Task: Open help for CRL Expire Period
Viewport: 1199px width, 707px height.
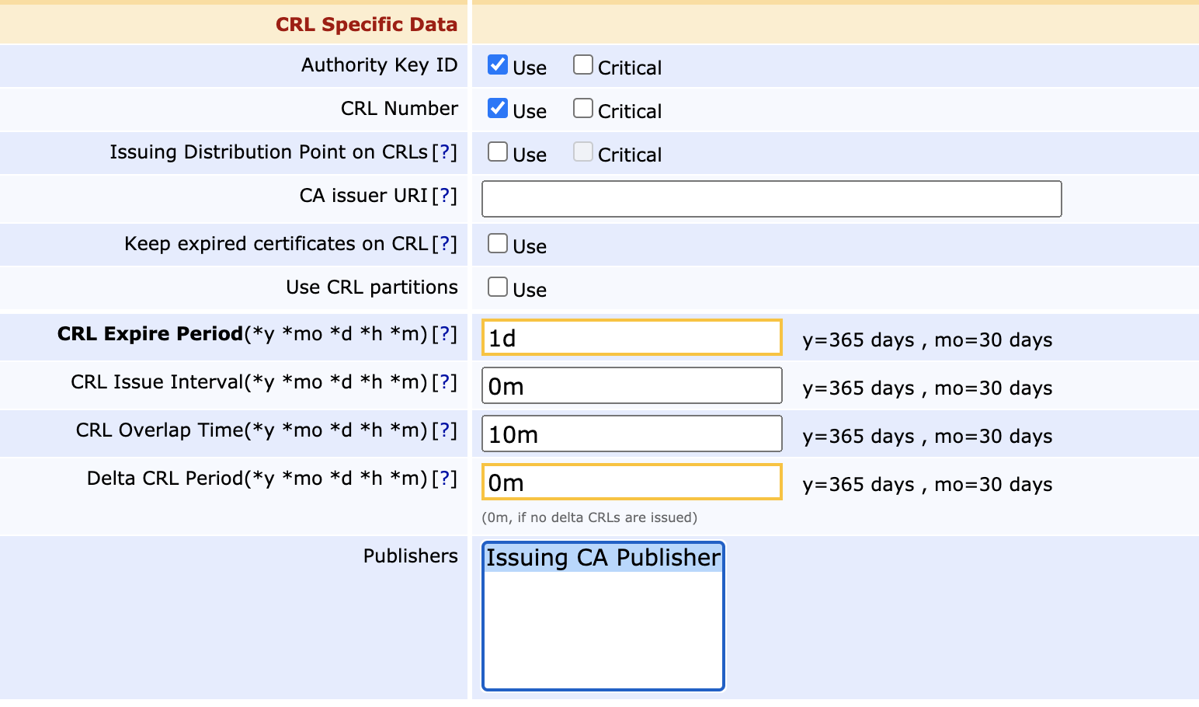Action: 444,334
